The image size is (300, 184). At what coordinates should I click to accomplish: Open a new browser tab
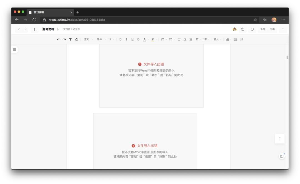point(78,12)
